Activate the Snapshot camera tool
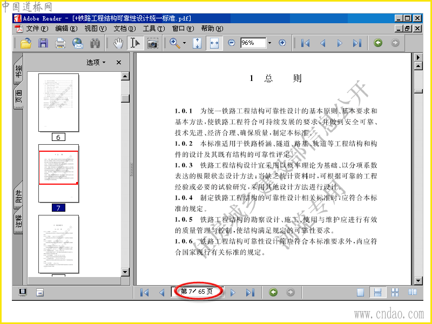The height and width of the screenshot is (324, 432). point(152,43)
